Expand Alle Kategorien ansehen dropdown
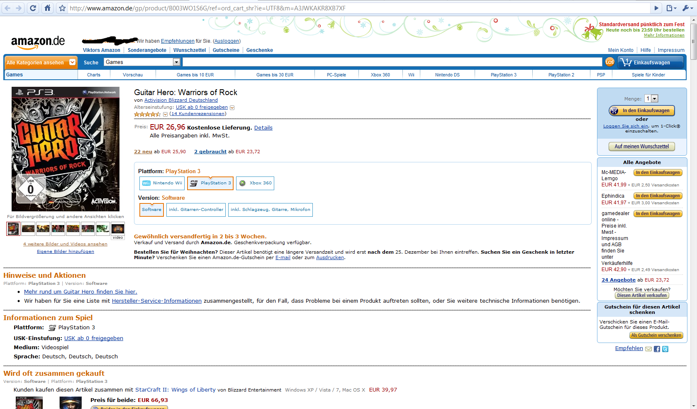The height and width of the screenshot is (409, 697). (x=41, y=62)
